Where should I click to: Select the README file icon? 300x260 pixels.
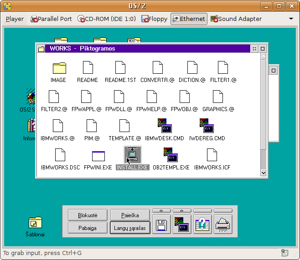(88, 67)
